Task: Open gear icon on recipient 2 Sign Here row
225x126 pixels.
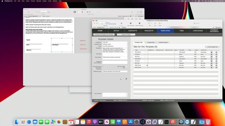Action: point(211,63)
